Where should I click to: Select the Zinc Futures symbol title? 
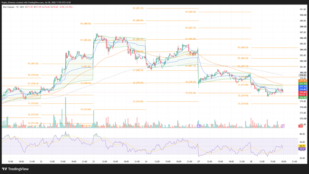[x=9, y=7]
